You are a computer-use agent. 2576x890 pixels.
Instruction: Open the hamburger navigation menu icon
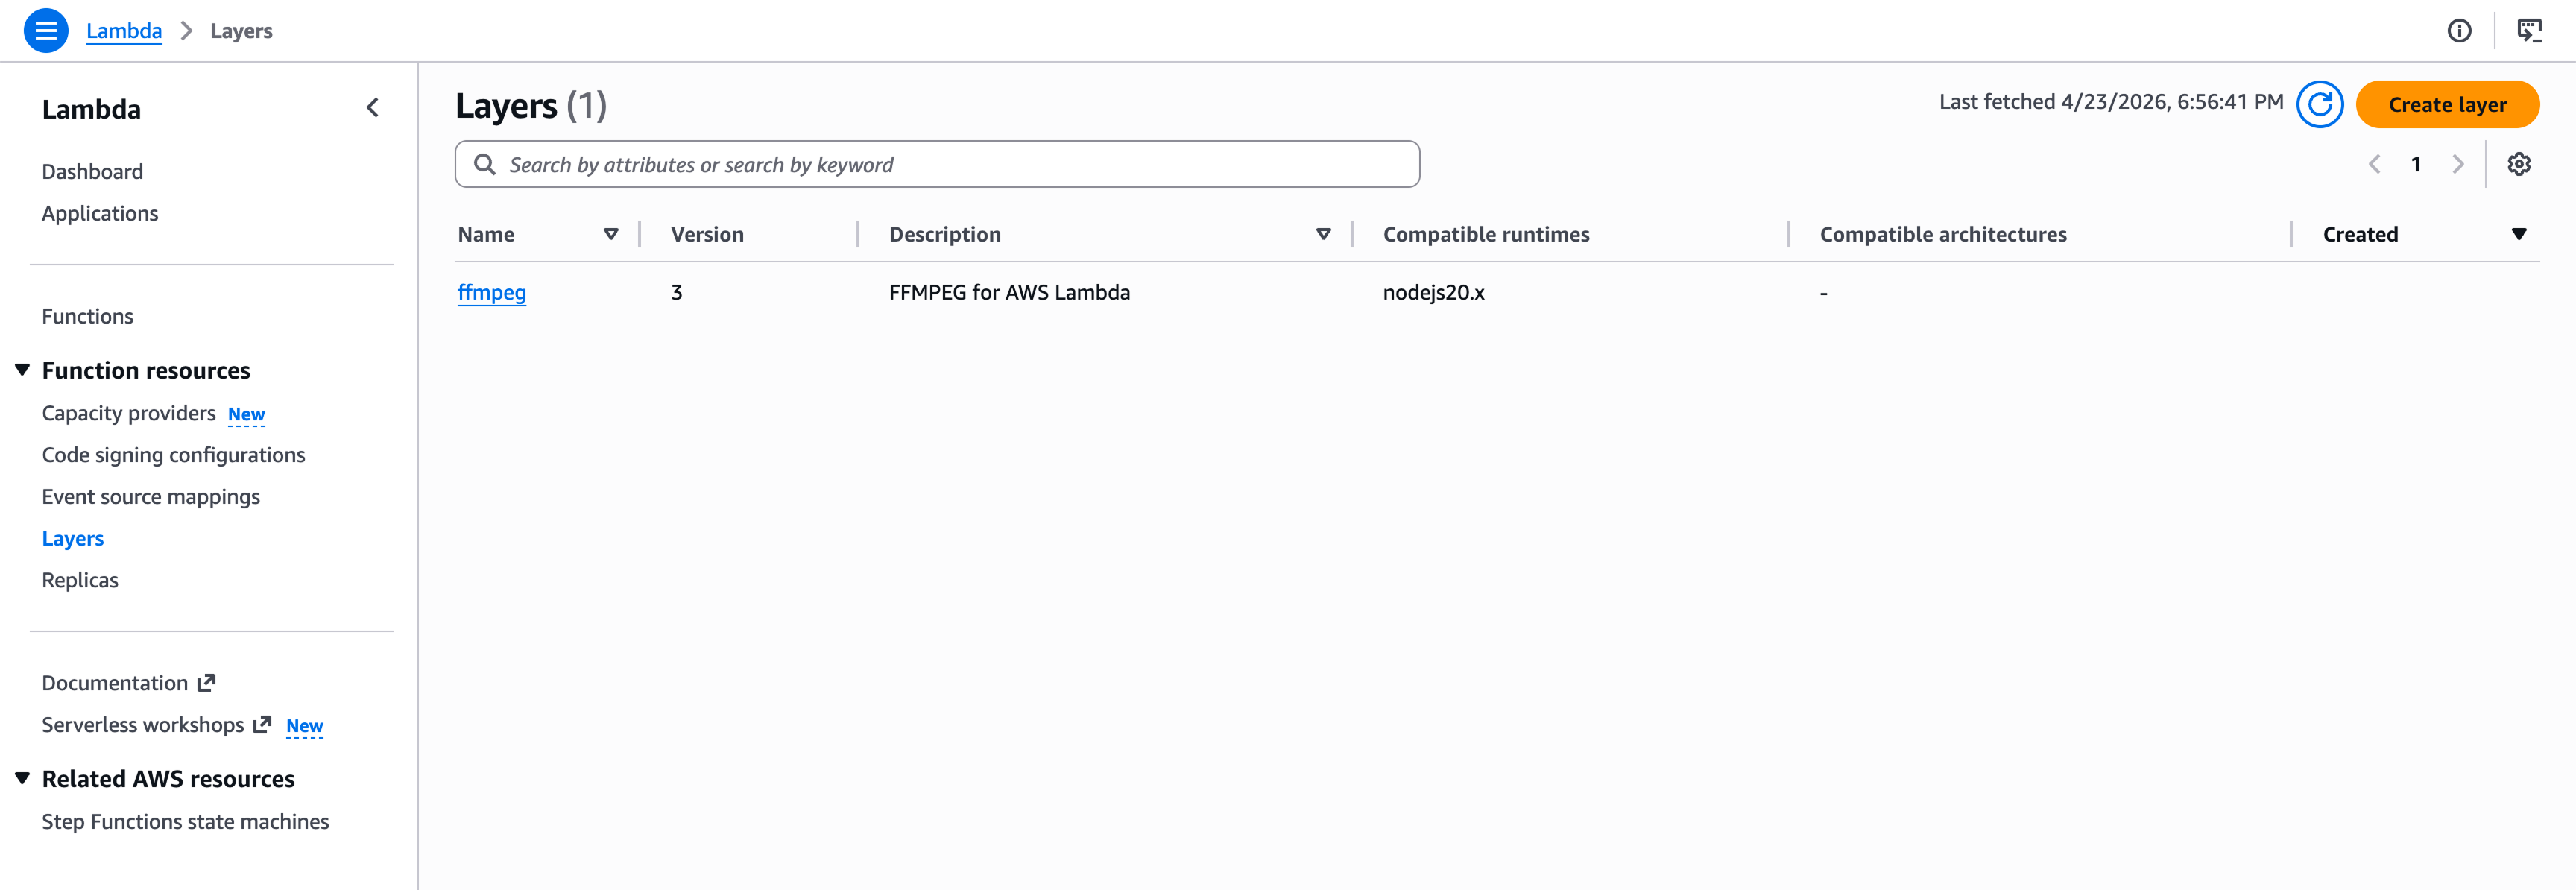click(x=46, y=30)
